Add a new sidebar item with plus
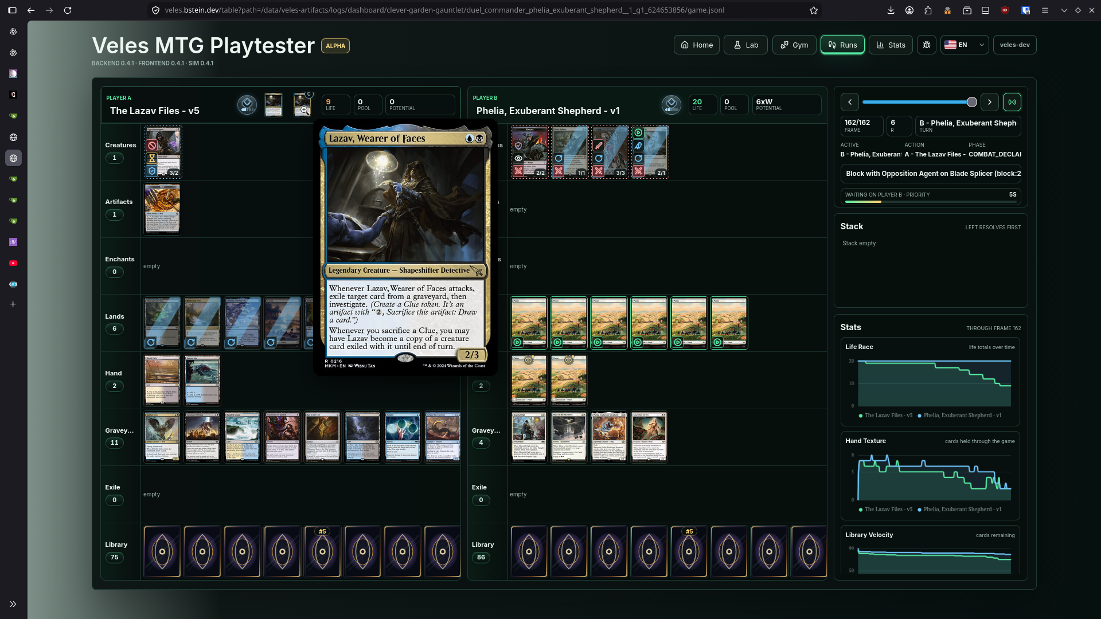The height and width of the screenshot is (619, 1101). pos(13,304)
